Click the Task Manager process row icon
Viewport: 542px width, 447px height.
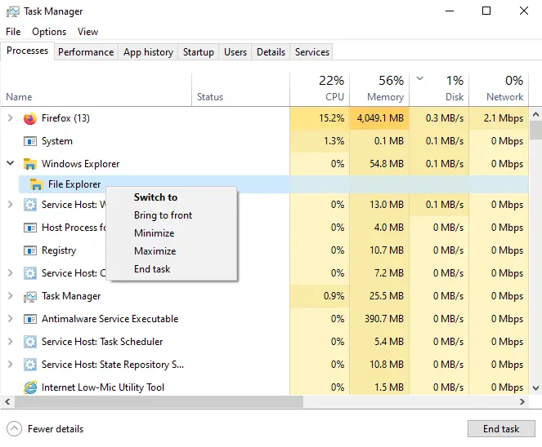[30, 296]
